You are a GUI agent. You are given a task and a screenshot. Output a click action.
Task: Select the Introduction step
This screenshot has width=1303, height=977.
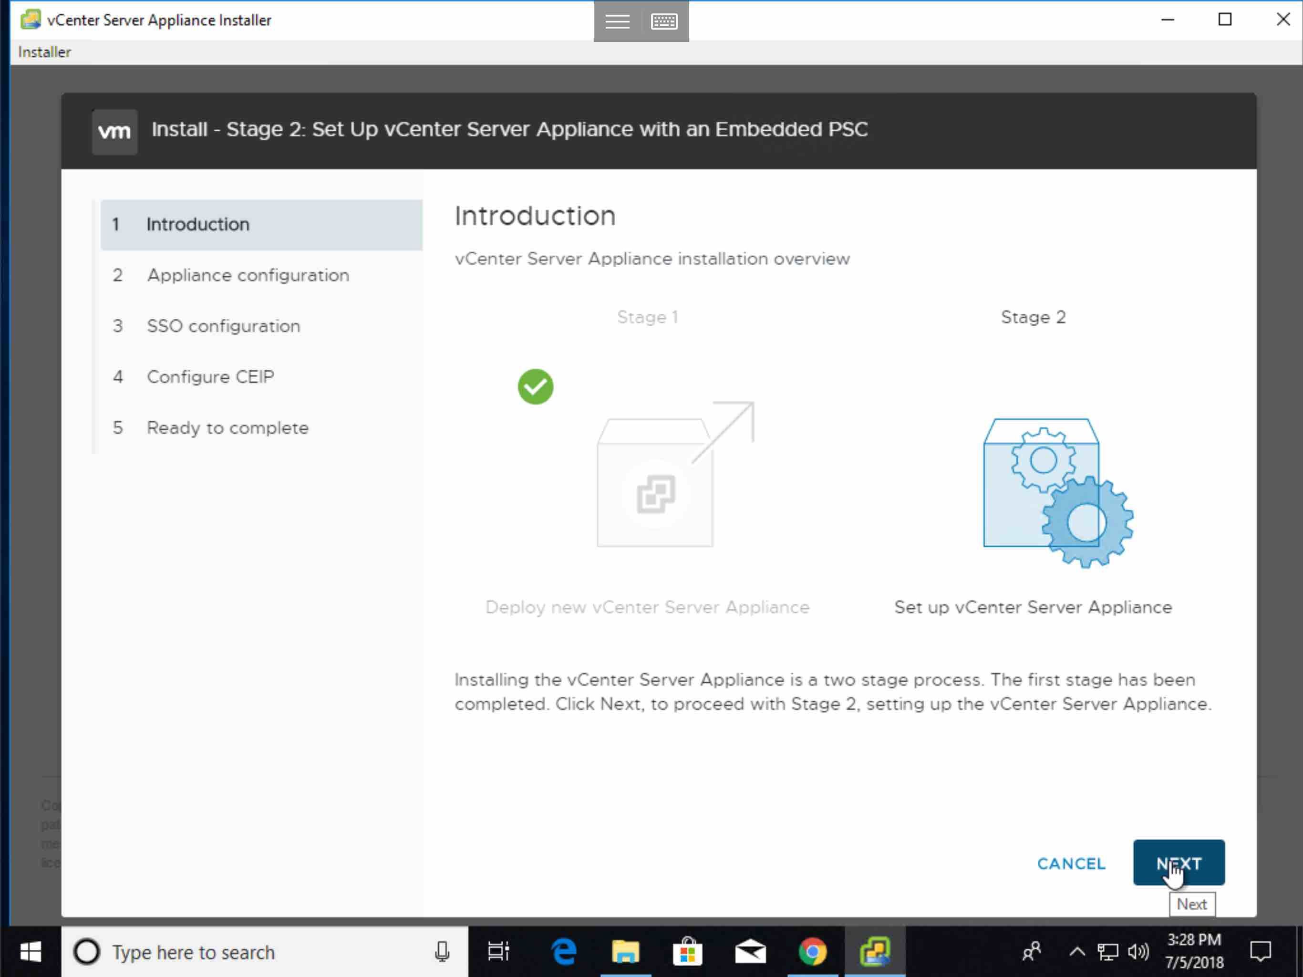(x=261, y=225)
